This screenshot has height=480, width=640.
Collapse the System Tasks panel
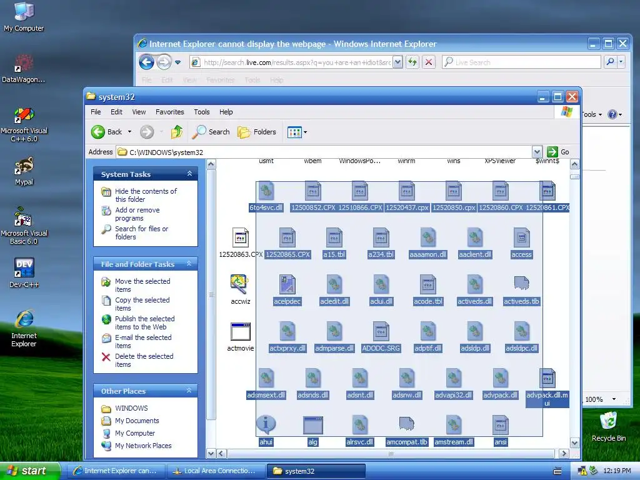click(189, 174)
